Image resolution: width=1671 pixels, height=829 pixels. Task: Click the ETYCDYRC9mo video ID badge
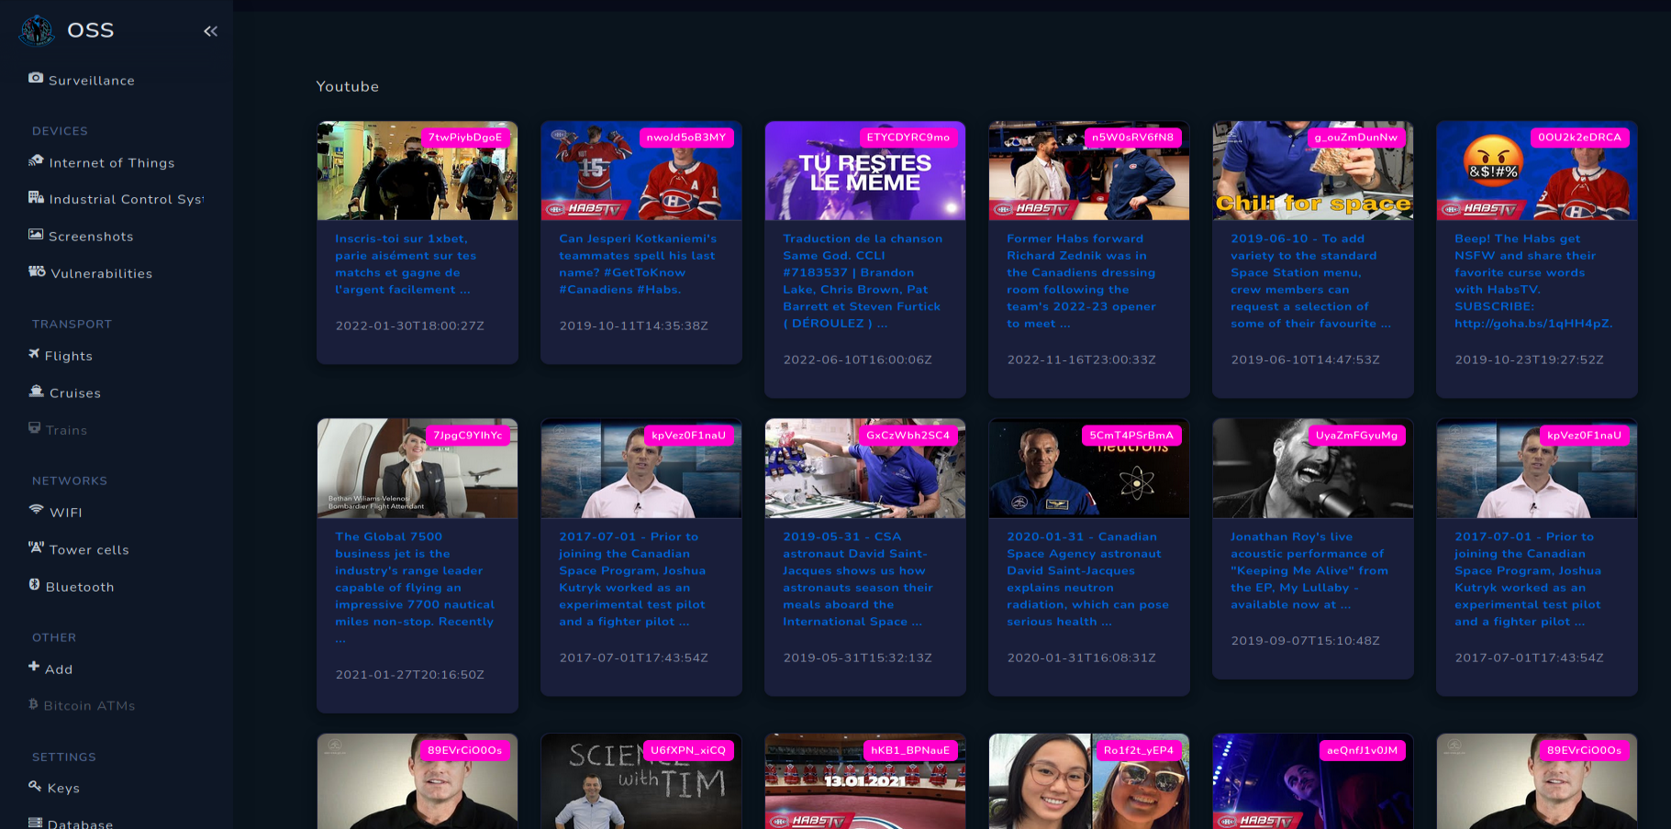point(908,138)
